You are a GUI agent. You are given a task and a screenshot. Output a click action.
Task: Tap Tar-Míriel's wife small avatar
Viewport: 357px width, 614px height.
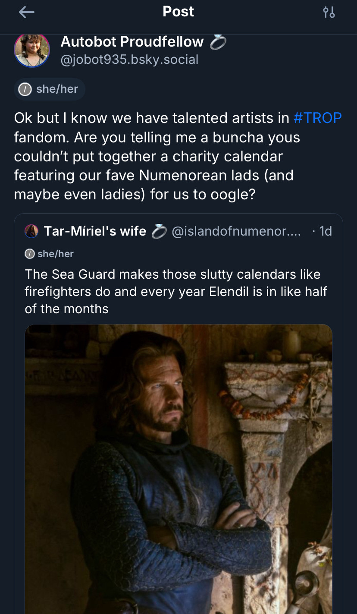pyautogui.click(x=31, y=231)
